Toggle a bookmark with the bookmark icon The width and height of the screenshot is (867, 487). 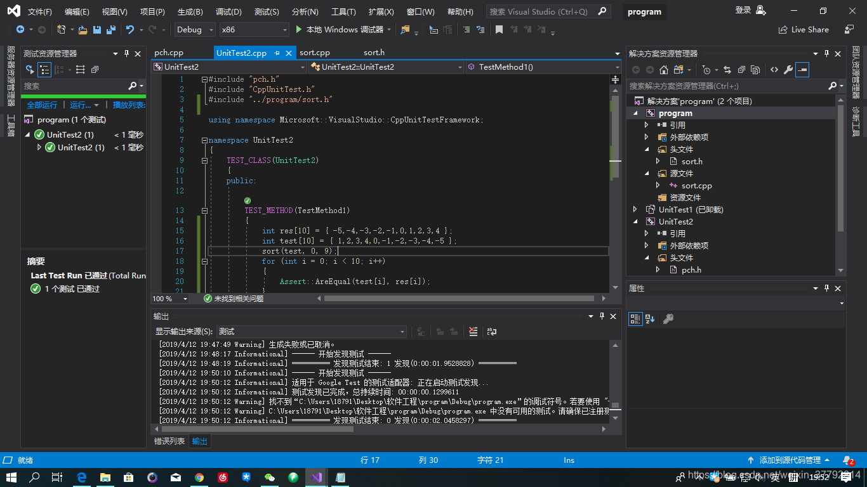500,30
